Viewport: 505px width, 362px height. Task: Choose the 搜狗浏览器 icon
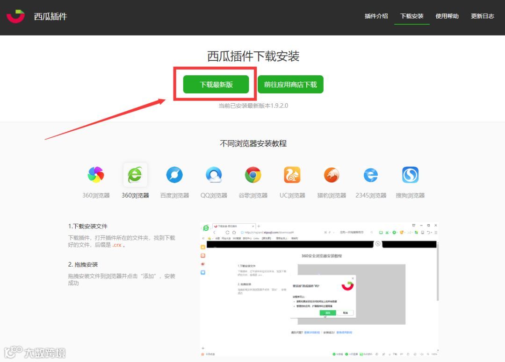[411, 175]
